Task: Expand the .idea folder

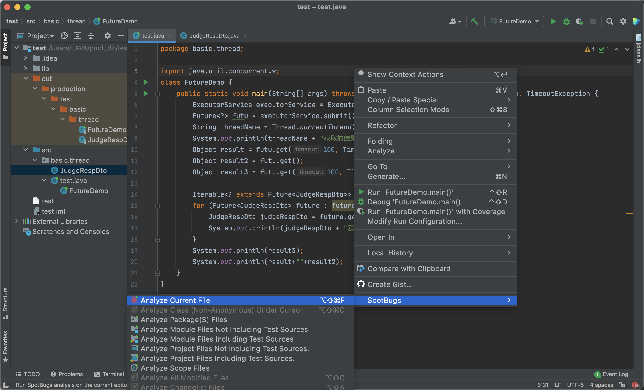Action: pyautogui.click(x=25, y=58)
